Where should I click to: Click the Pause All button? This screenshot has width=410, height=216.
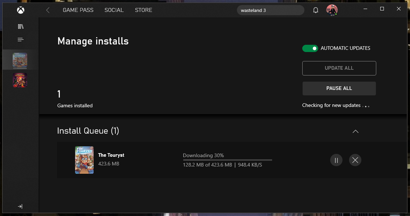click(339, 88)
